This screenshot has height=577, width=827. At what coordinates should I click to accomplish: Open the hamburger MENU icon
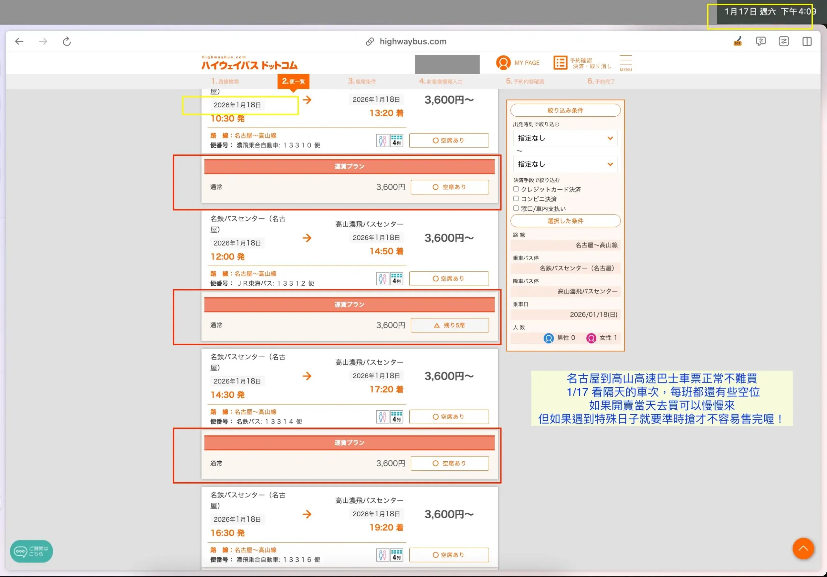(x=626, y=63)
